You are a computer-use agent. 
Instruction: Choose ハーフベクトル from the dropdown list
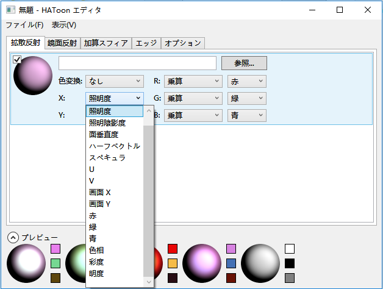(115, 146)
